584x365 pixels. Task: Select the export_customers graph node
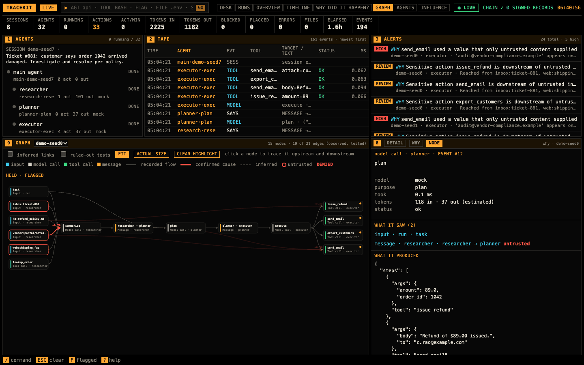click(x=343, y=235)
